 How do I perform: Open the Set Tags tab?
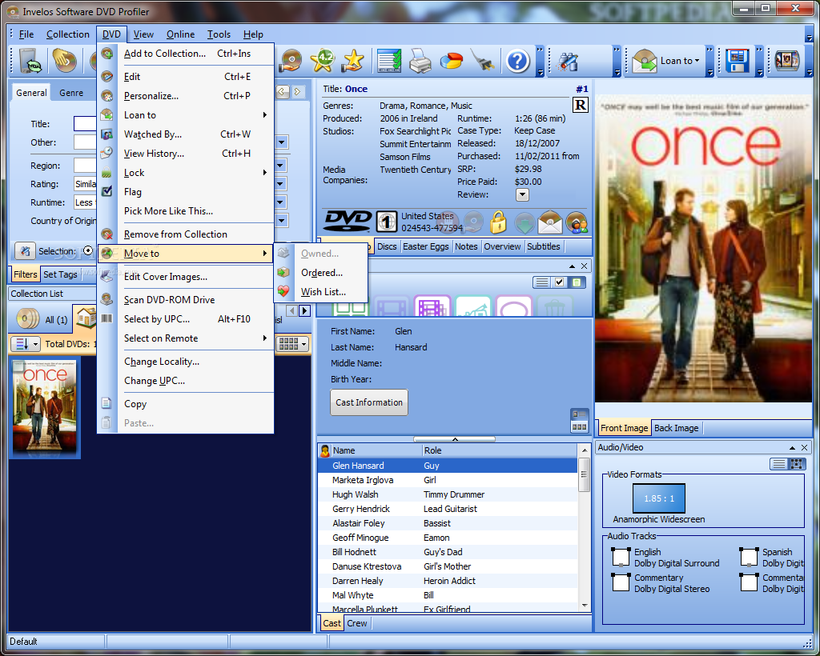pyautogui.click(x=60, y=274)
